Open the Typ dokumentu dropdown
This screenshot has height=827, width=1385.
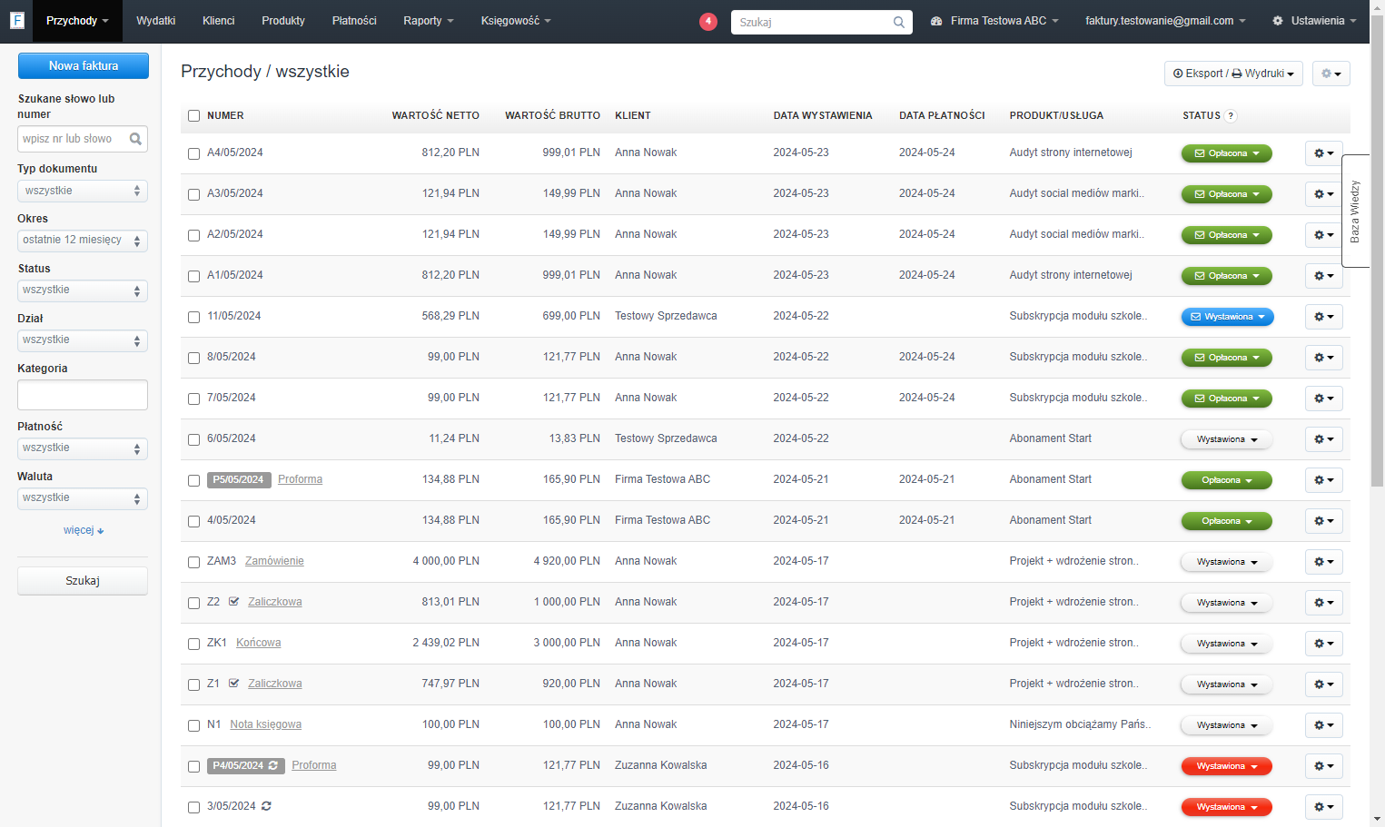click(x=83, y=191)
